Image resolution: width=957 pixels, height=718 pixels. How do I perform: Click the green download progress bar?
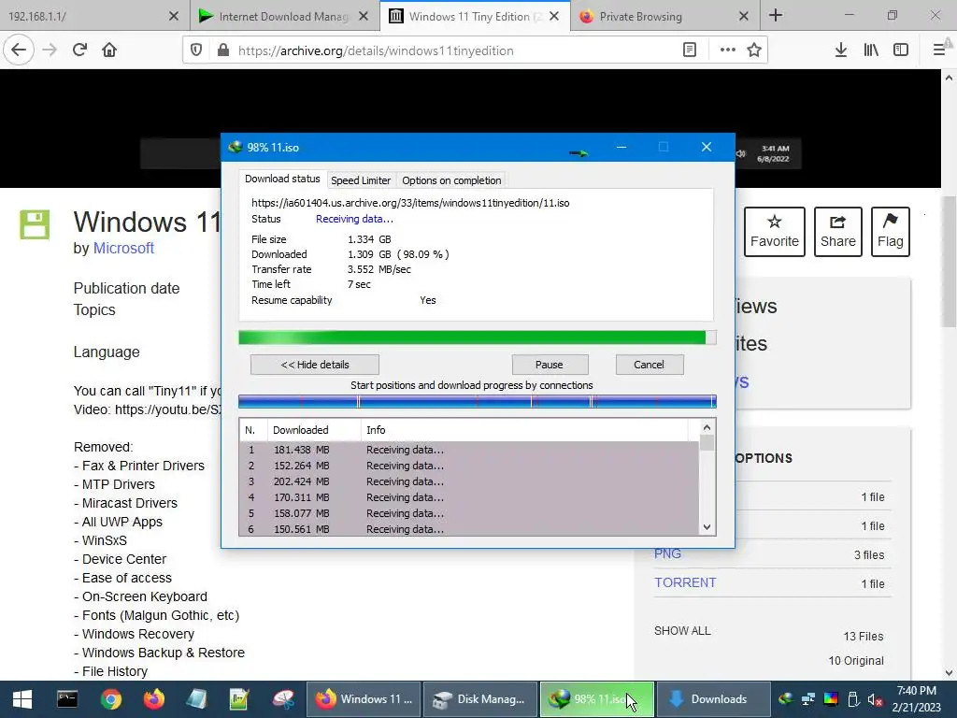[478, 337]
